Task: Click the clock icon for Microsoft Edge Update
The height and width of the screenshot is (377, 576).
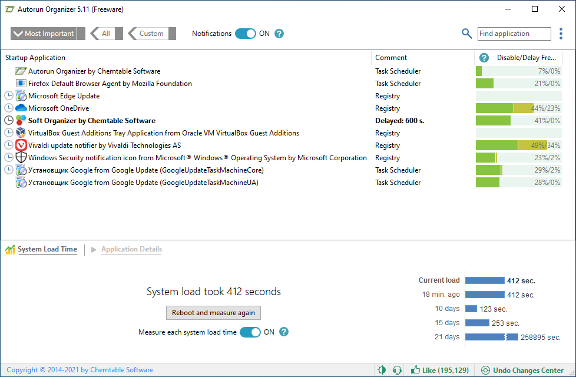Action: click(9, 96)
